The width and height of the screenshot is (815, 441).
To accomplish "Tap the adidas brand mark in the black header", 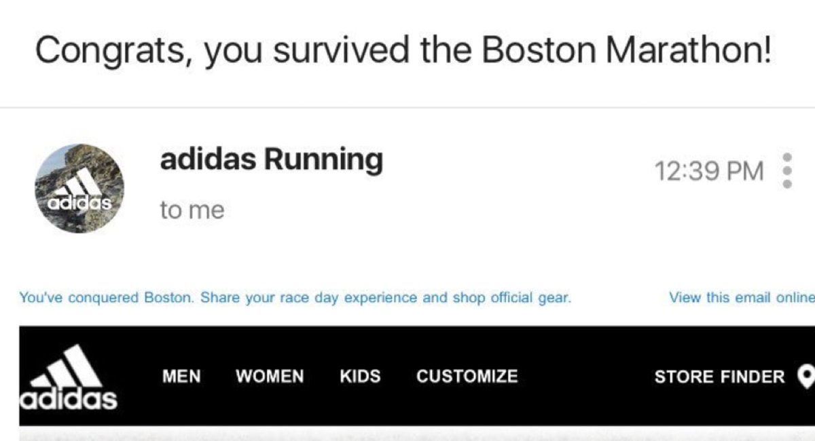I will [x=68, y=377].
